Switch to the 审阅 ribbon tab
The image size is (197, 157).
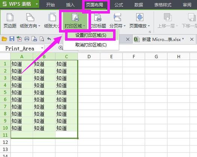[187, 5]
